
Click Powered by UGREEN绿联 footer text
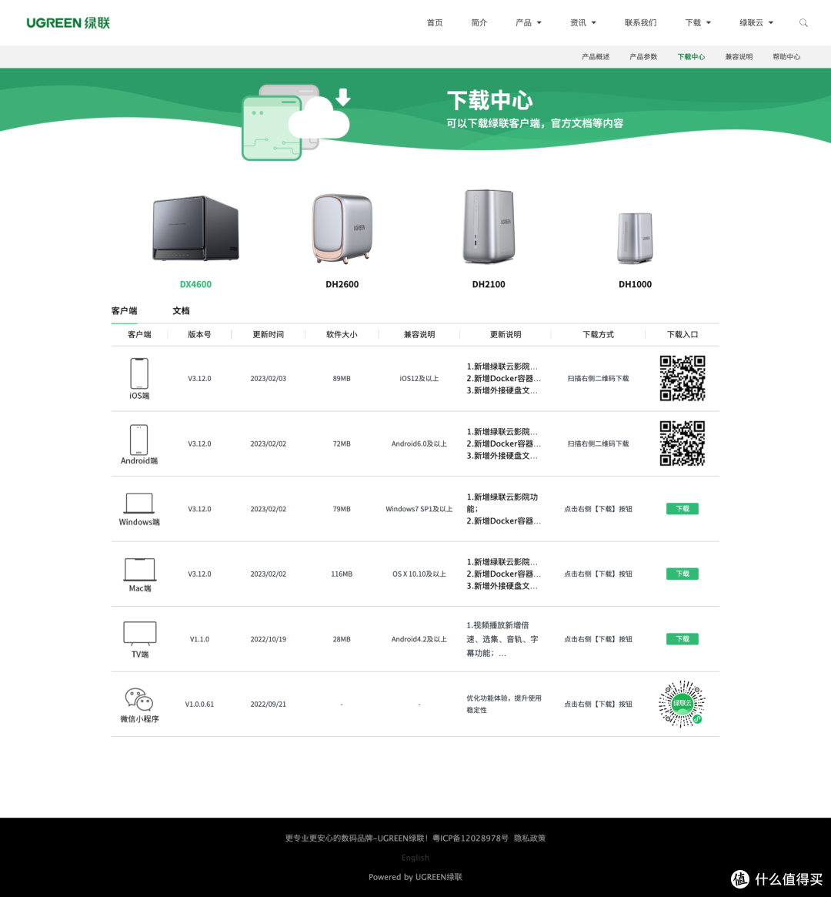[415, 877]
